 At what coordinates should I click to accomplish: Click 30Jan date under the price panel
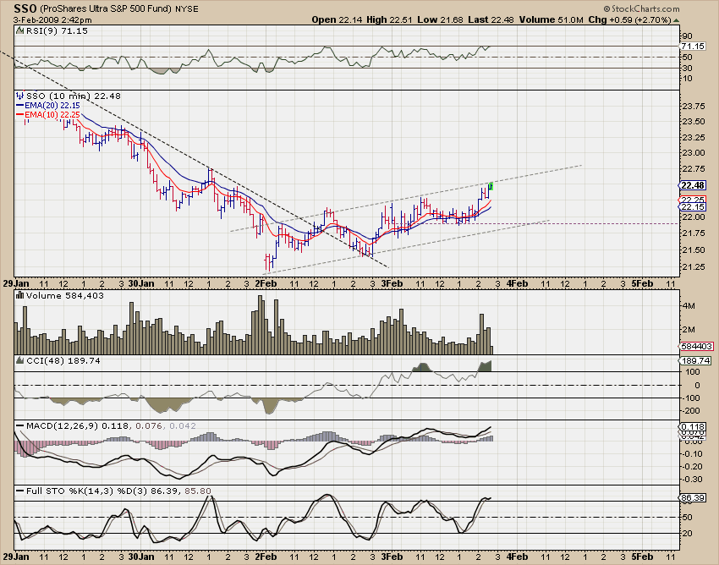coord(141,283)
